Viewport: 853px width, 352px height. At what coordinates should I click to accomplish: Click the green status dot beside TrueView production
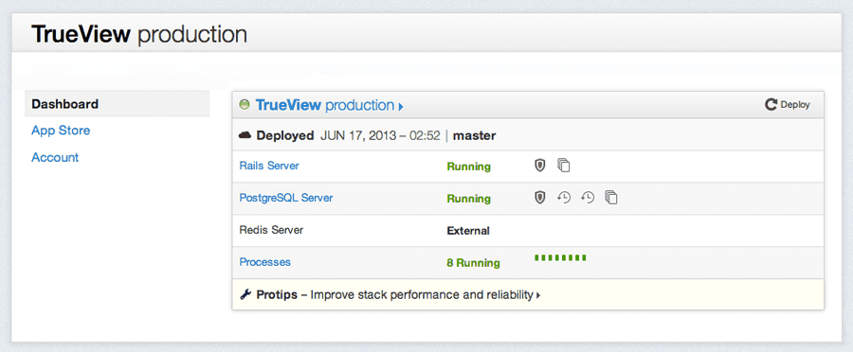(245, 104)
